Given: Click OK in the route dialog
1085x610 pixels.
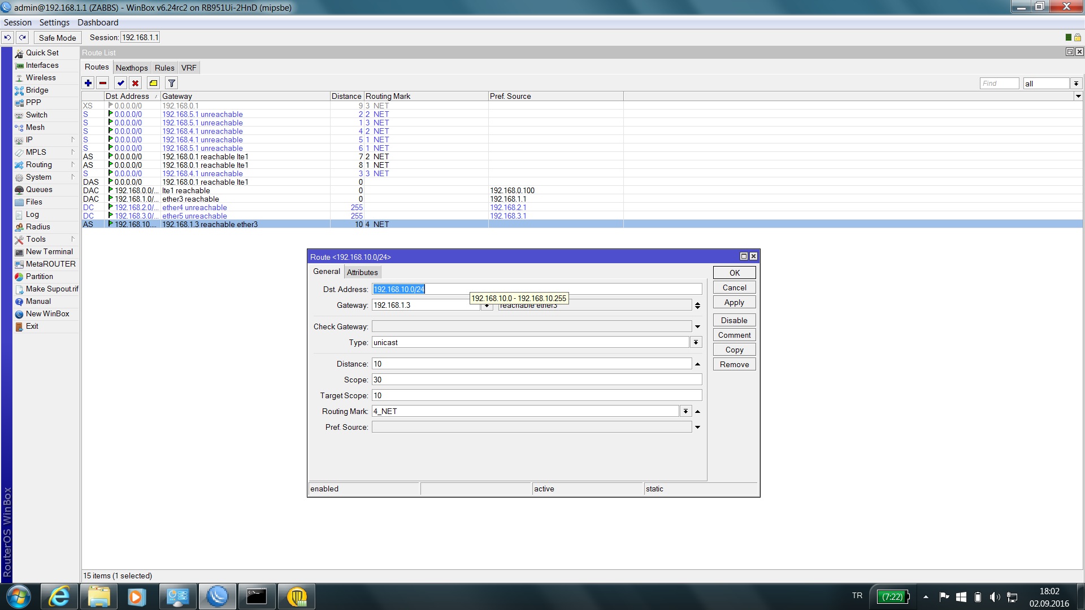Looking at the screenshot, I should tap(734, 273).
